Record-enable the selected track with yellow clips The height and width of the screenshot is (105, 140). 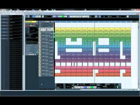pos(46,30)
